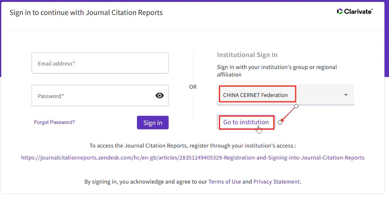This screenshot has width=389, height=201.
Task: Open the Terms of Use link
Action: coord(225,182)
